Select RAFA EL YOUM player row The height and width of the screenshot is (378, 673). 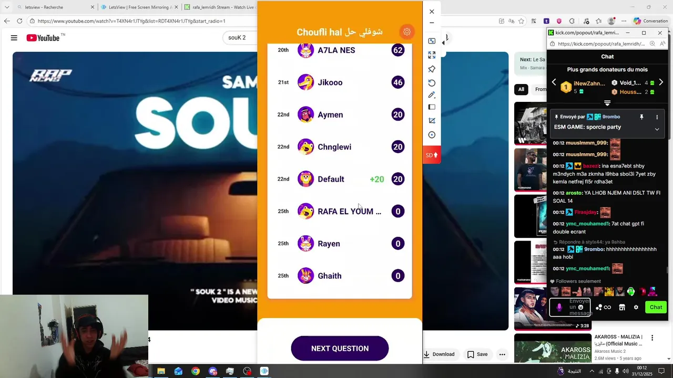click(x=340, y=211)
